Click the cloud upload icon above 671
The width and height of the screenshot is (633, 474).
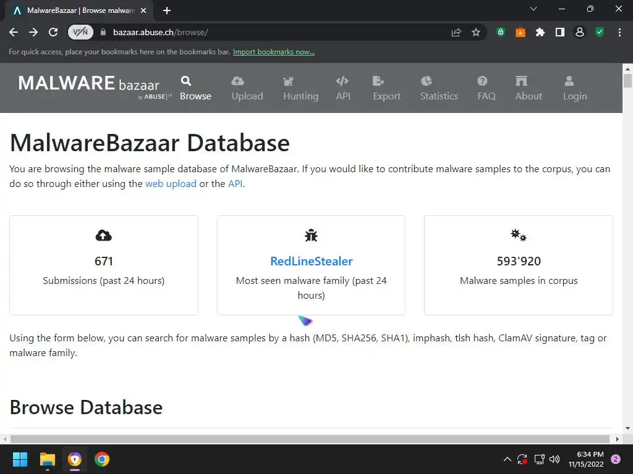point(104,235)
